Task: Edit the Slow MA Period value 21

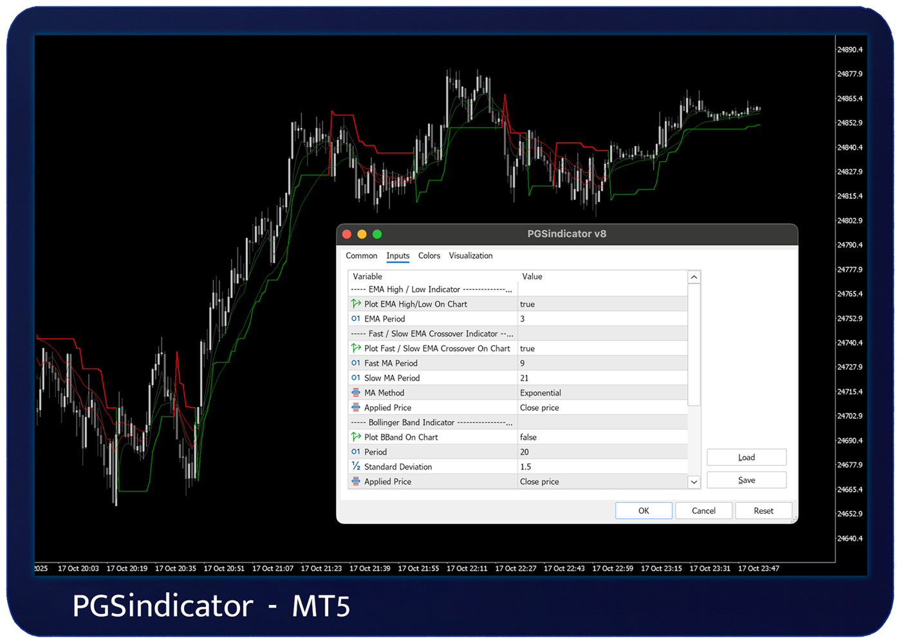Action: [602, 378]
